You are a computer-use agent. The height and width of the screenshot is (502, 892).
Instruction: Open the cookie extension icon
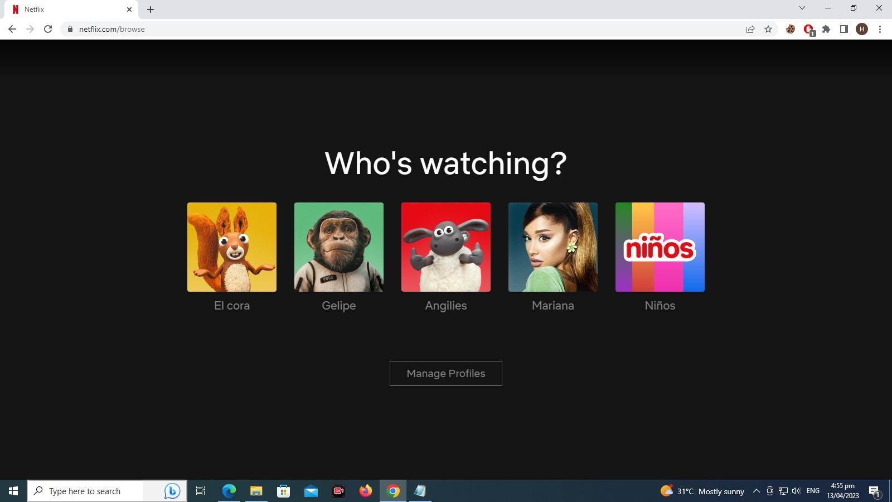click(791, 29)
